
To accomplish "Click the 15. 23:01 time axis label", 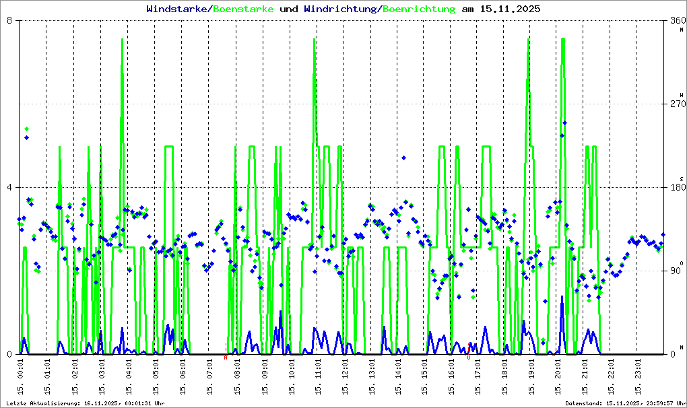I will (642, 378).
